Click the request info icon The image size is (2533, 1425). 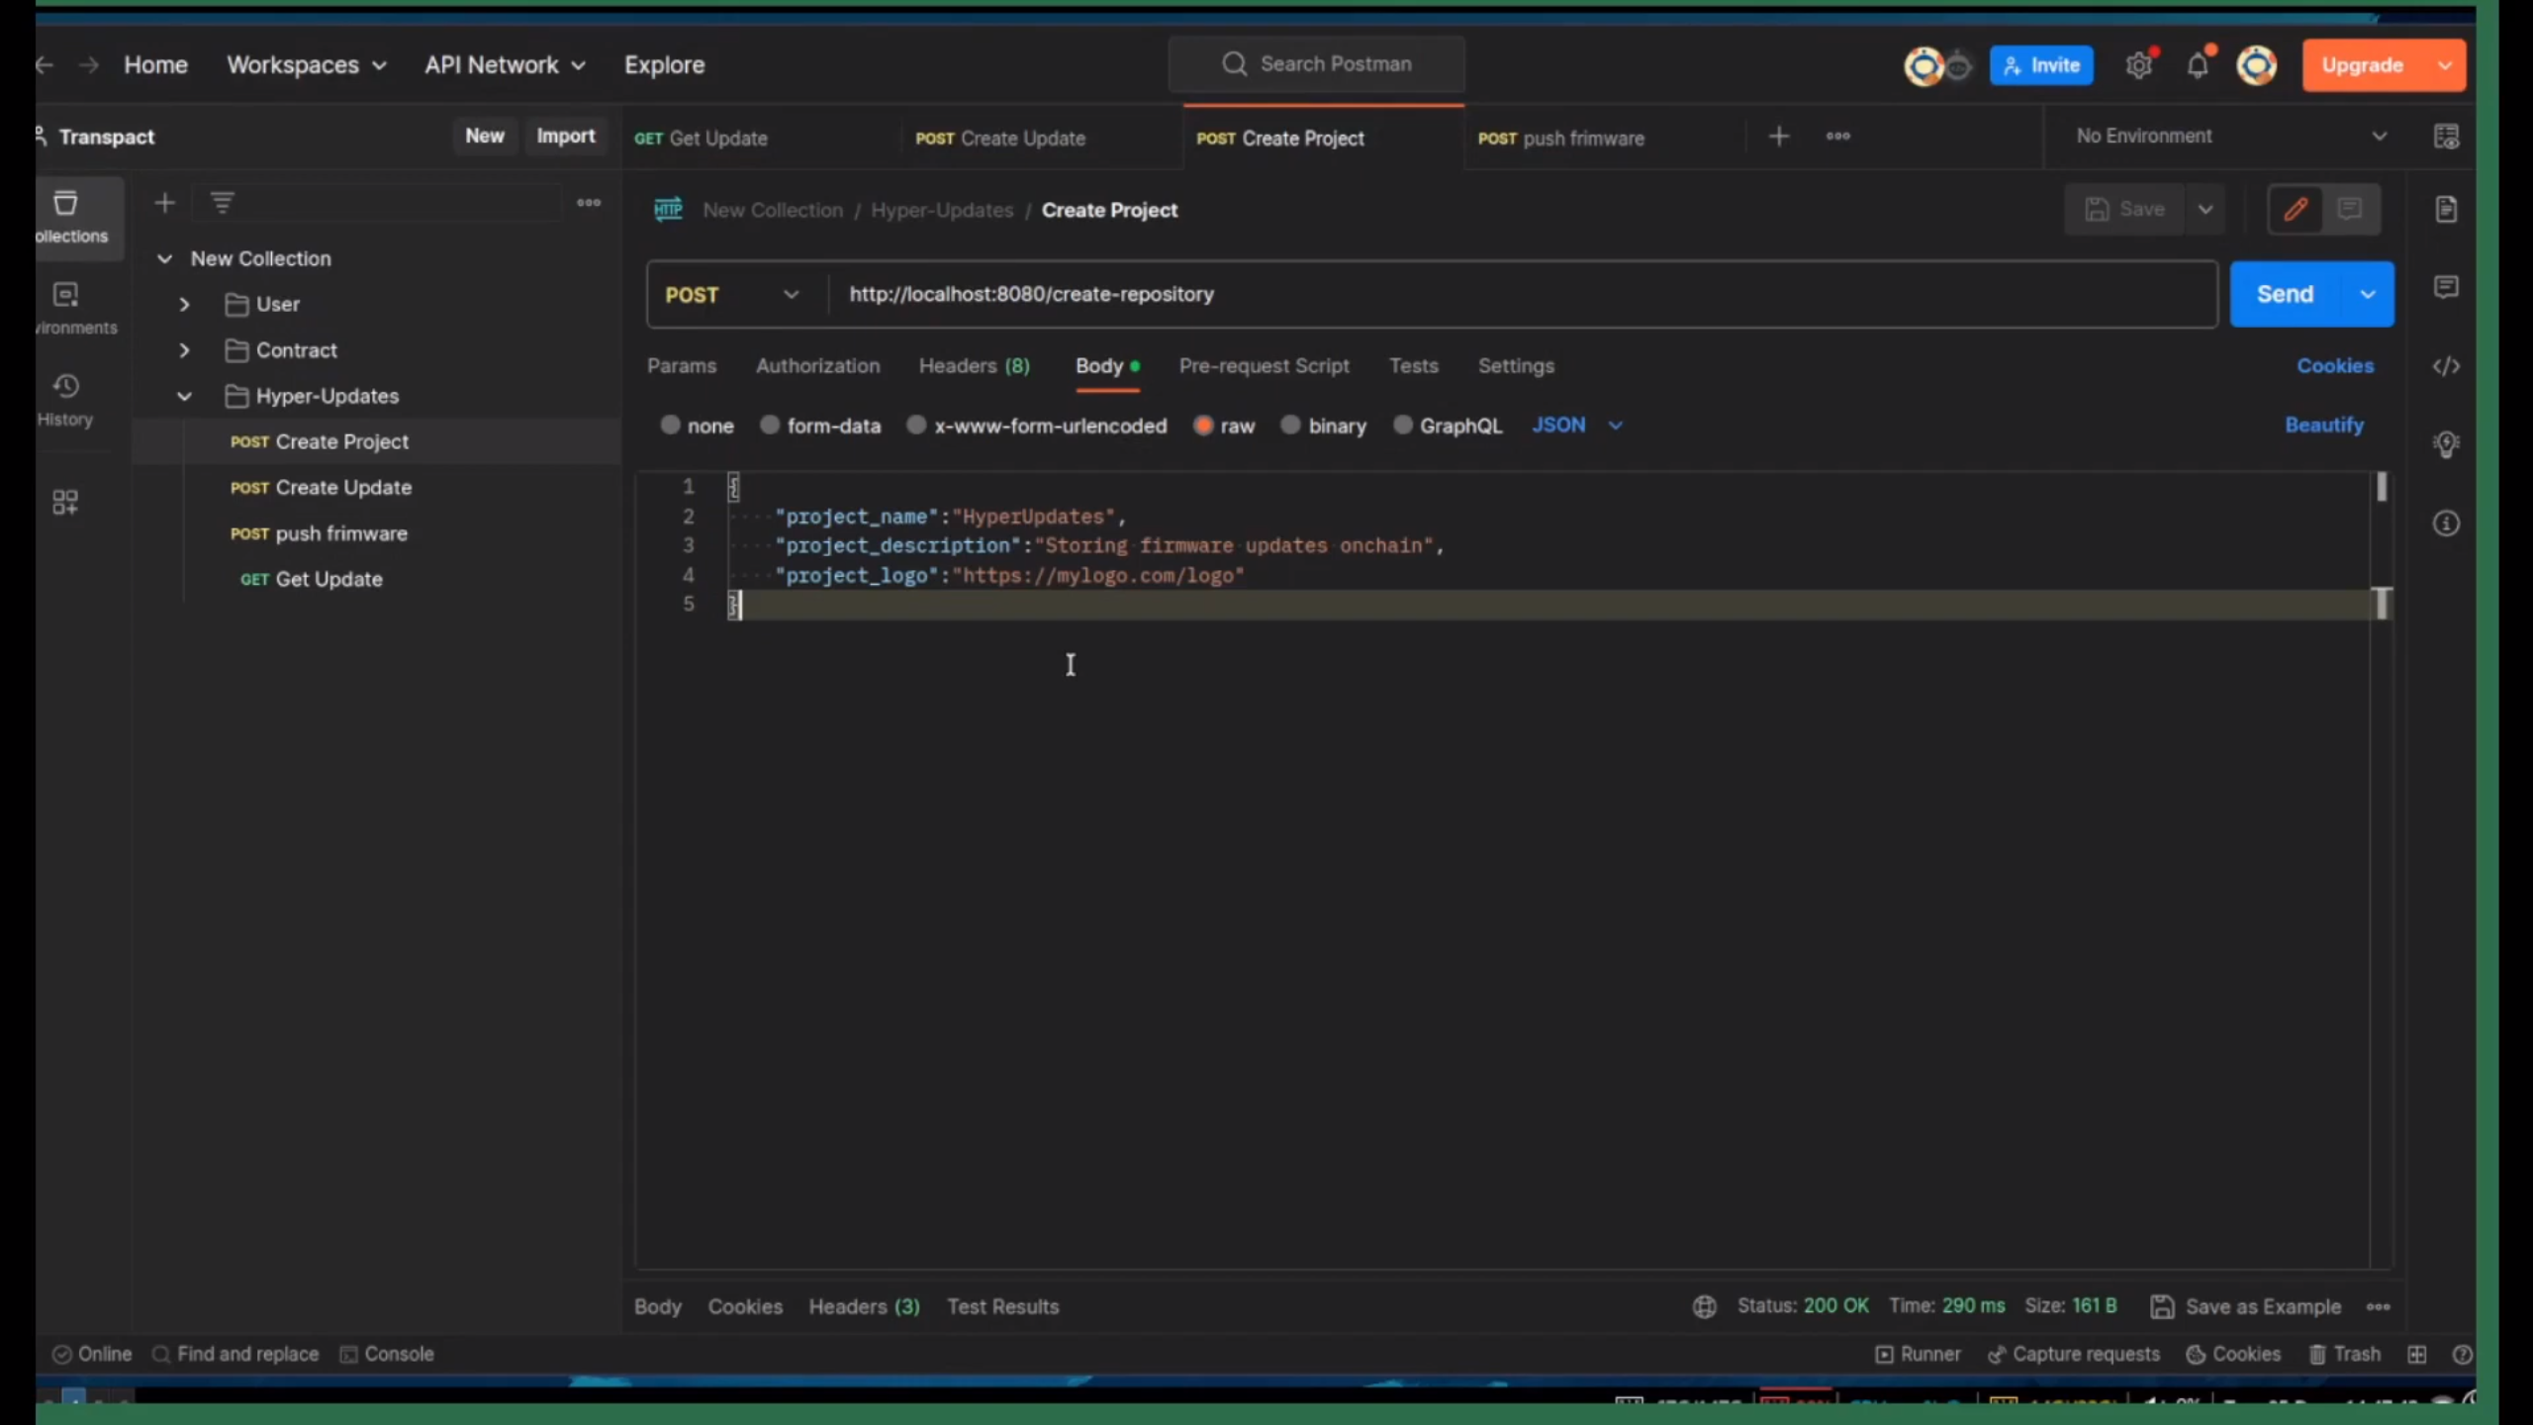click(2446, 523)
